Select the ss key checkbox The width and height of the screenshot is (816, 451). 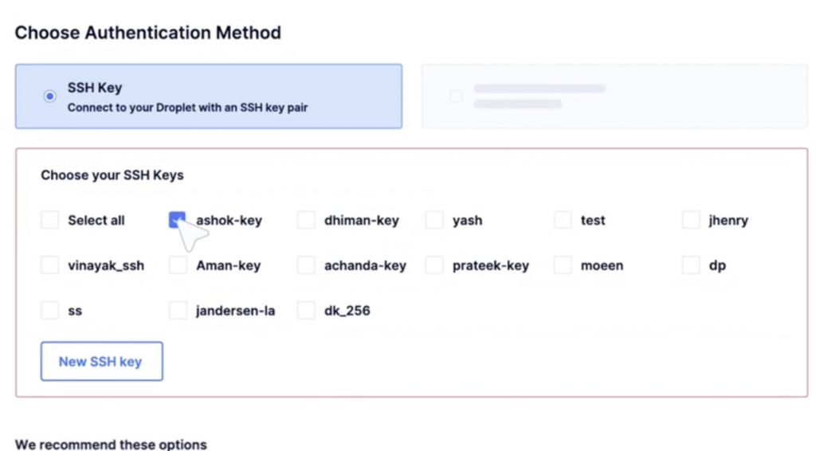pos(50,311)
